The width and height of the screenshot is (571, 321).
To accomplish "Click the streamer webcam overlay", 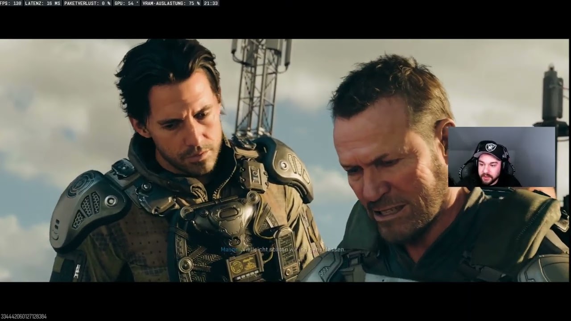I will 502,156.
